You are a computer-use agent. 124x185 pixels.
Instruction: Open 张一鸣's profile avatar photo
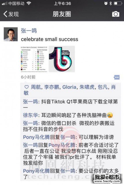(11, 34)
